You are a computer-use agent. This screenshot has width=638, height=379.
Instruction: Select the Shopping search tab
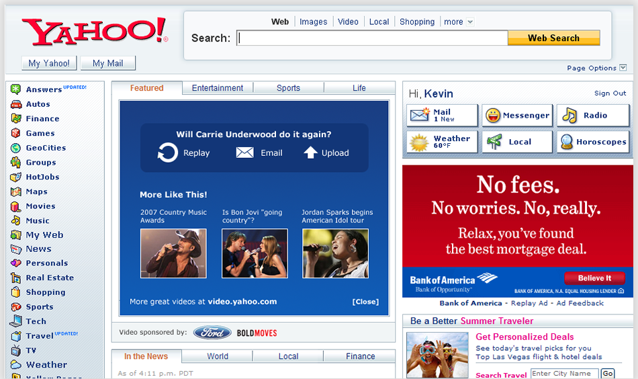click(417, 22)
